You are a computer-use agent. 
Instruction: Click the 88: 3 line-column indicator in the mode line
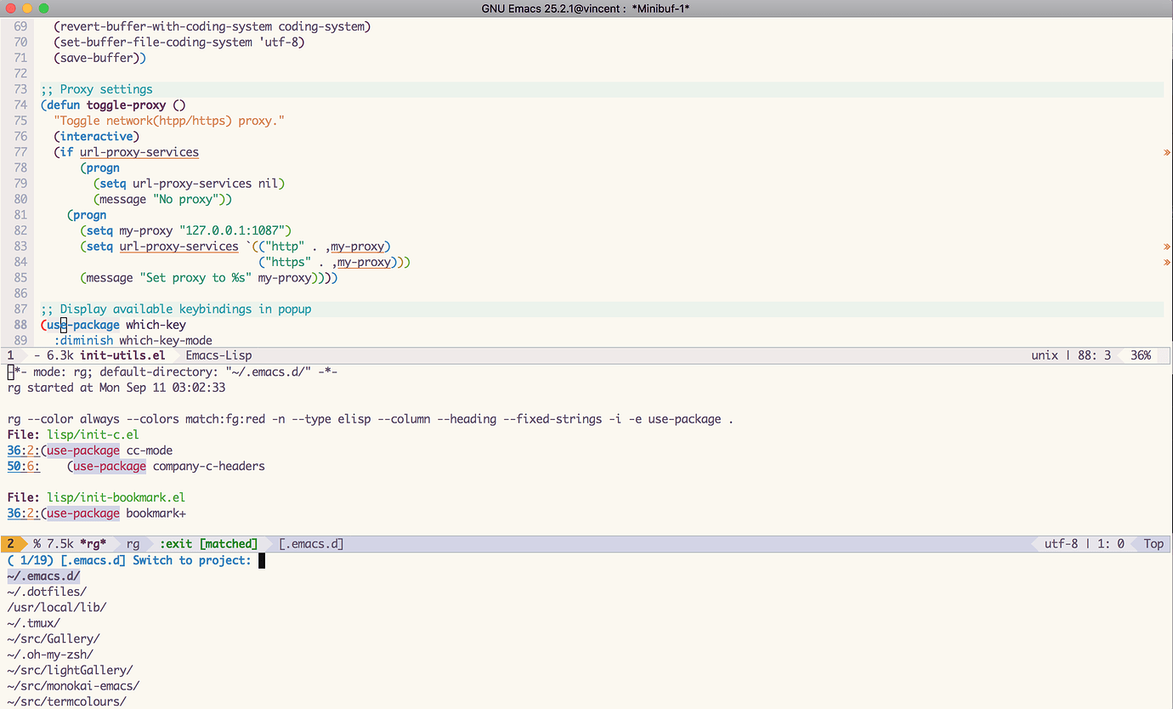click(1096, 355)
